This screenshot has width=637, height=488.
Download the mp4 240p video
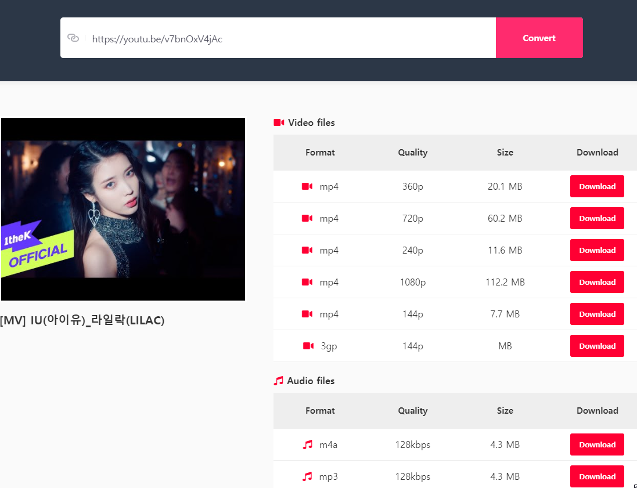tap(597, 250)
